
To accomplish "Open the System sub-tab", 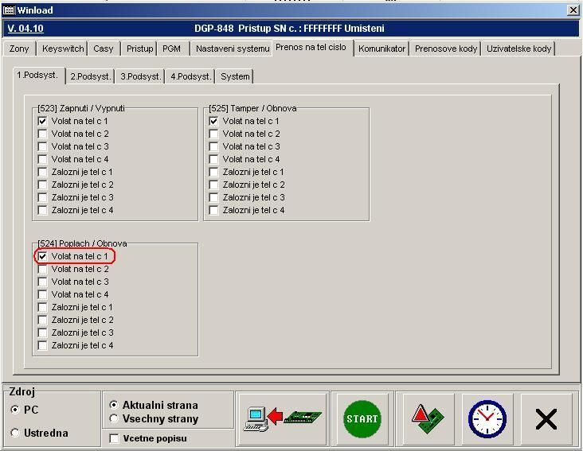I will [235, 76].
